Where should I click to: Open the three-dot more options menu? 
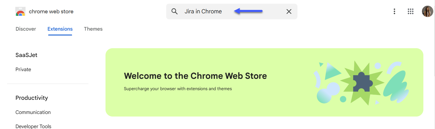394,11
